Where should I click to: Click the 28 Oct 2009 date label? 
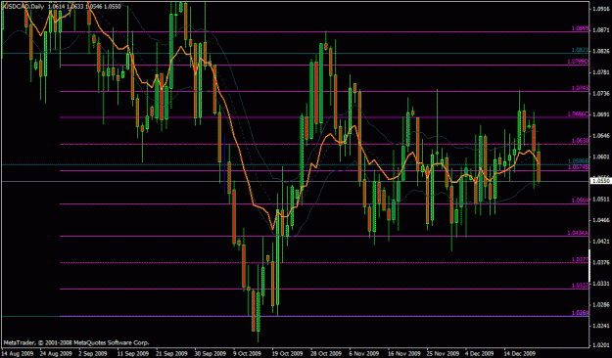325,353
